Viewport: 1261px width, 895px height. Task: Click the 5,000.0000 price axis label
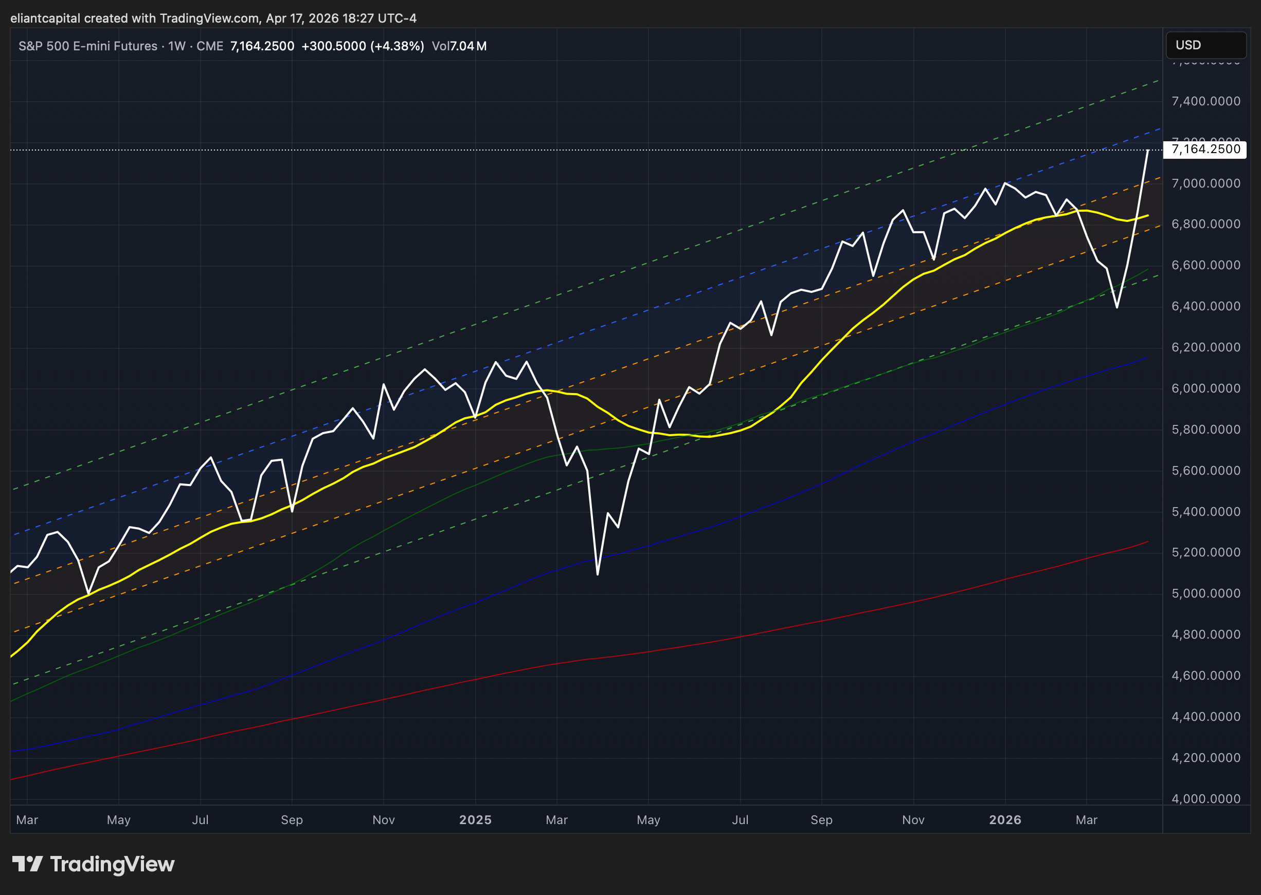tap(1205, 593)
